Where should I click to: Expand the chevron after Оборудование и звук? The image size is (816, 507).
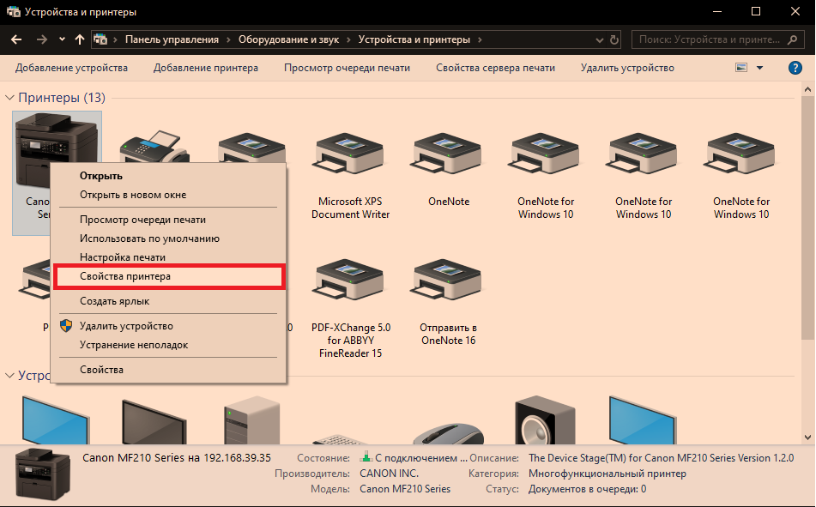(x=348, y=39)
